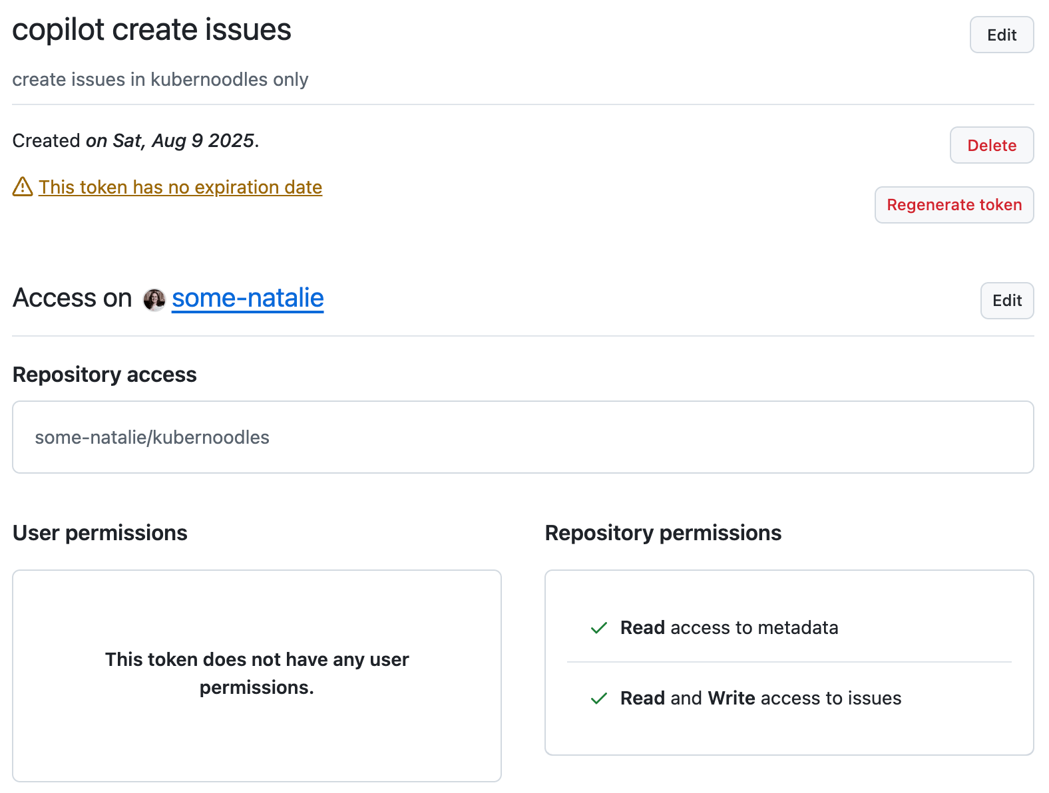Open the 'This token has no expiration date' link
Screen dimensions: 1049x793
180,188
